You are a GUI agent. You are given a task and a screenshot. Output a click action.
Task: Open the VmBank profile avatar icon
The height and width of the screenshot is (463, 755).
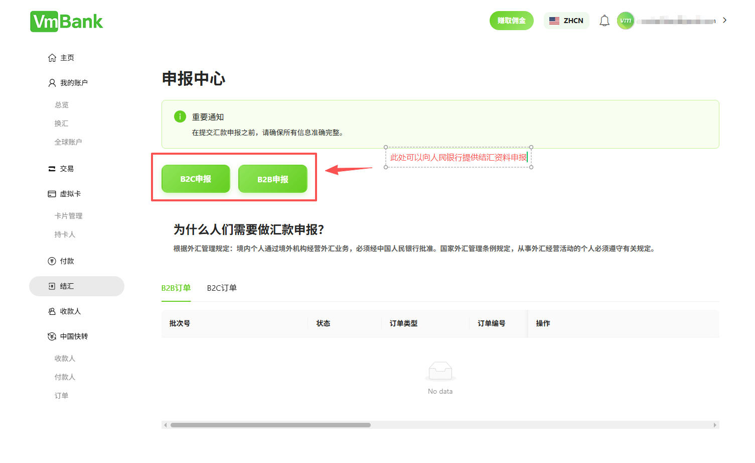[626, 20]
